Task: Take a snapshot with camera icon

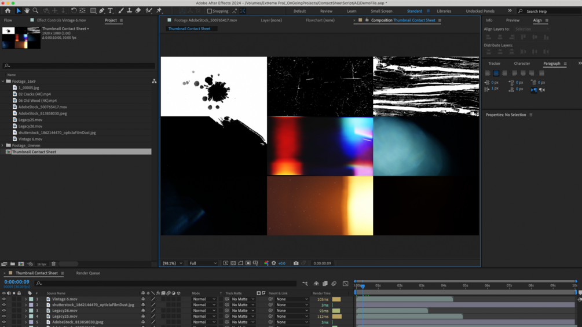Action: [x=296, y=263]
